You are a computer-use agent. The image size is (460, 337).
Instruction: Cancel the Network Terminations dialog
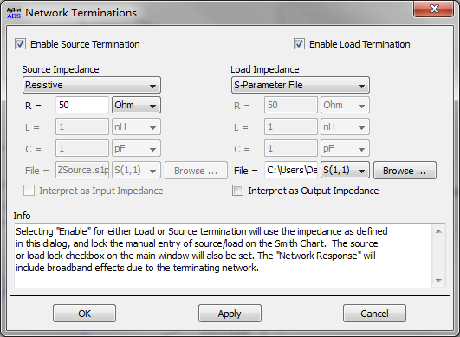click(374, 314)
